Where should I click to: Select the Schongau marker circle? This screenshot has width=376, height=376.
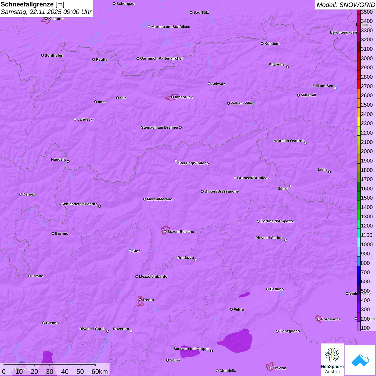point(114,3)
